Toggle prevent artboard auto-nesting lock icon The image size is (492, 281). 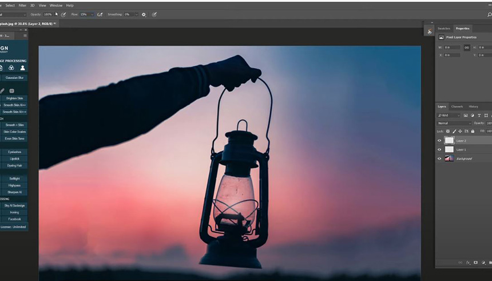pos(466,131)
